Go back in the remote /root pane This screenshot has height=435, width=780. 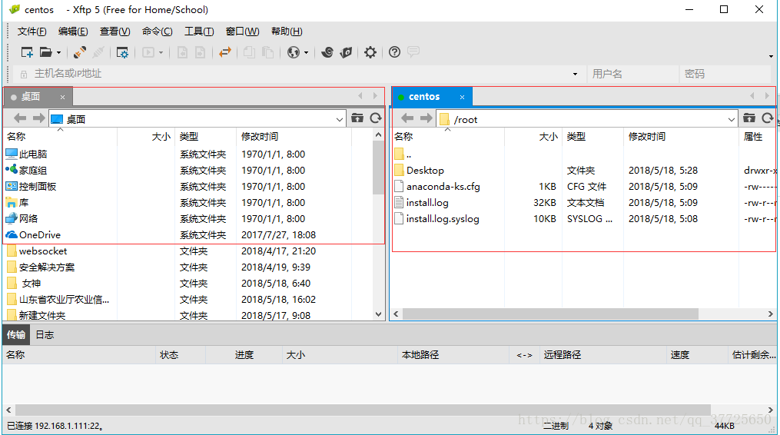(x=407, y=118)
